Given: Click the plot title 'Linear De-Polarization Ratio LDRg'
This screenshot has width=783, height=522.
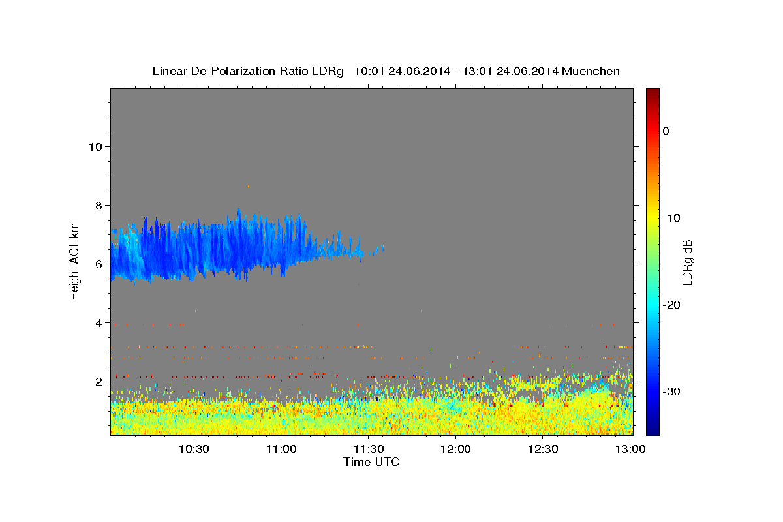Looking at the screenshot, I should pyautogui.click(x=247, y=71).
